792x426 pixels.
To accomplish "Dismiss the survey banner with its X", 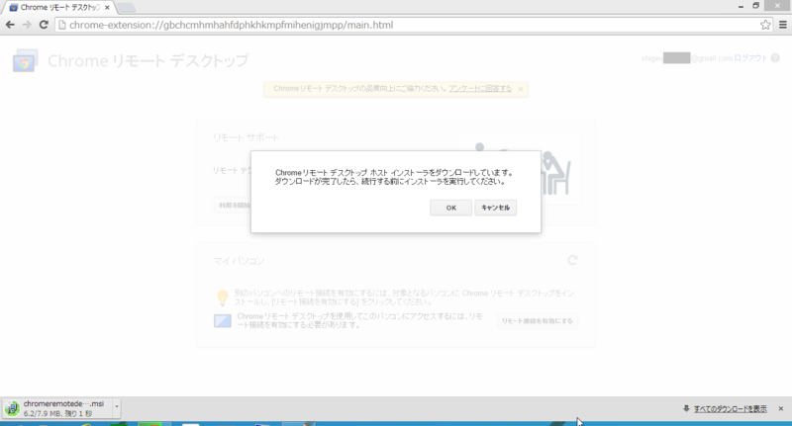I will pyautogui.click(x=521, y=89).
